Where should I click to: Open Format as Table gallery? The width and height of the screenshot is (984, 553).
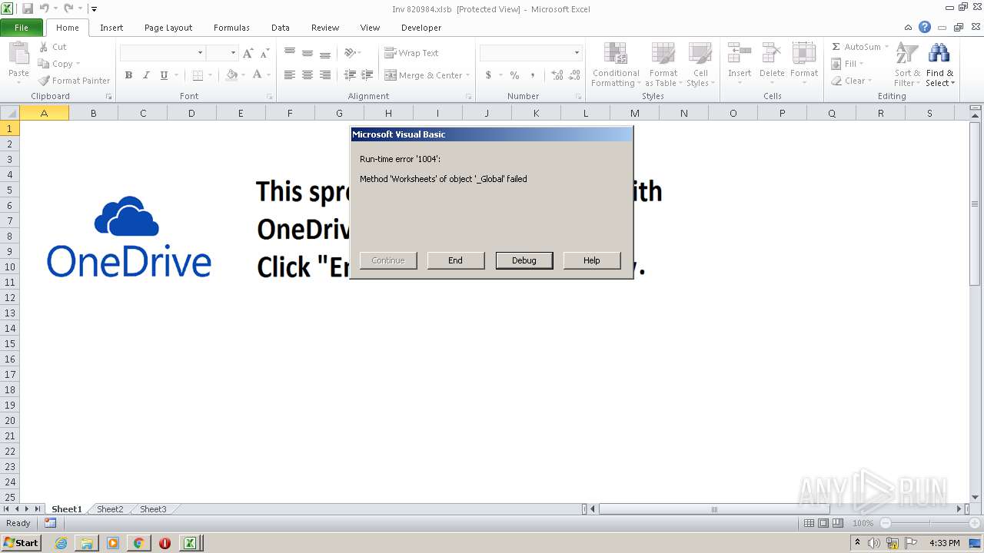pyautogui.click(x=663, y=65)
